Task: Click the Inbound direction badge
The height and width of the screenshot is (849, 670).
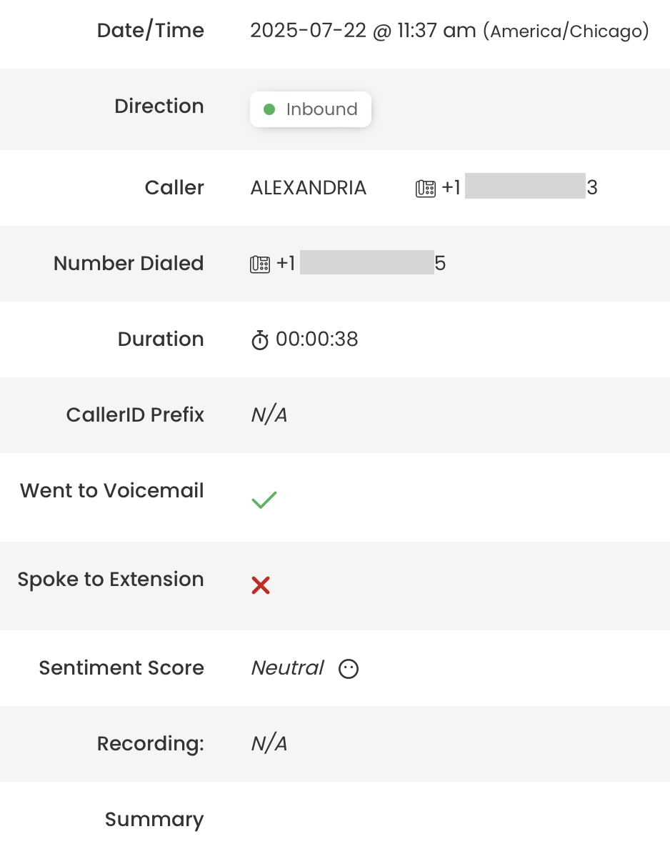Action: [x=311, y=109]
